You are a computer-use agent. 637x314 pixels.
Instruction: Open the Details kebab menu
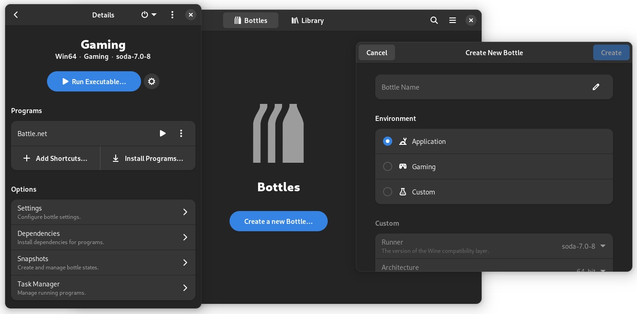pyautogui.click(x=172, y=15)
